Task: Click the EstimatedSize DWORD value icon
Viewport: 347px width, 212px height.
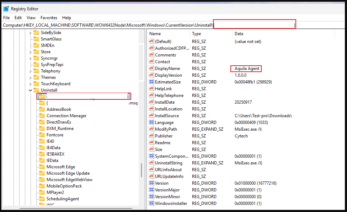Action: point(151,82)
